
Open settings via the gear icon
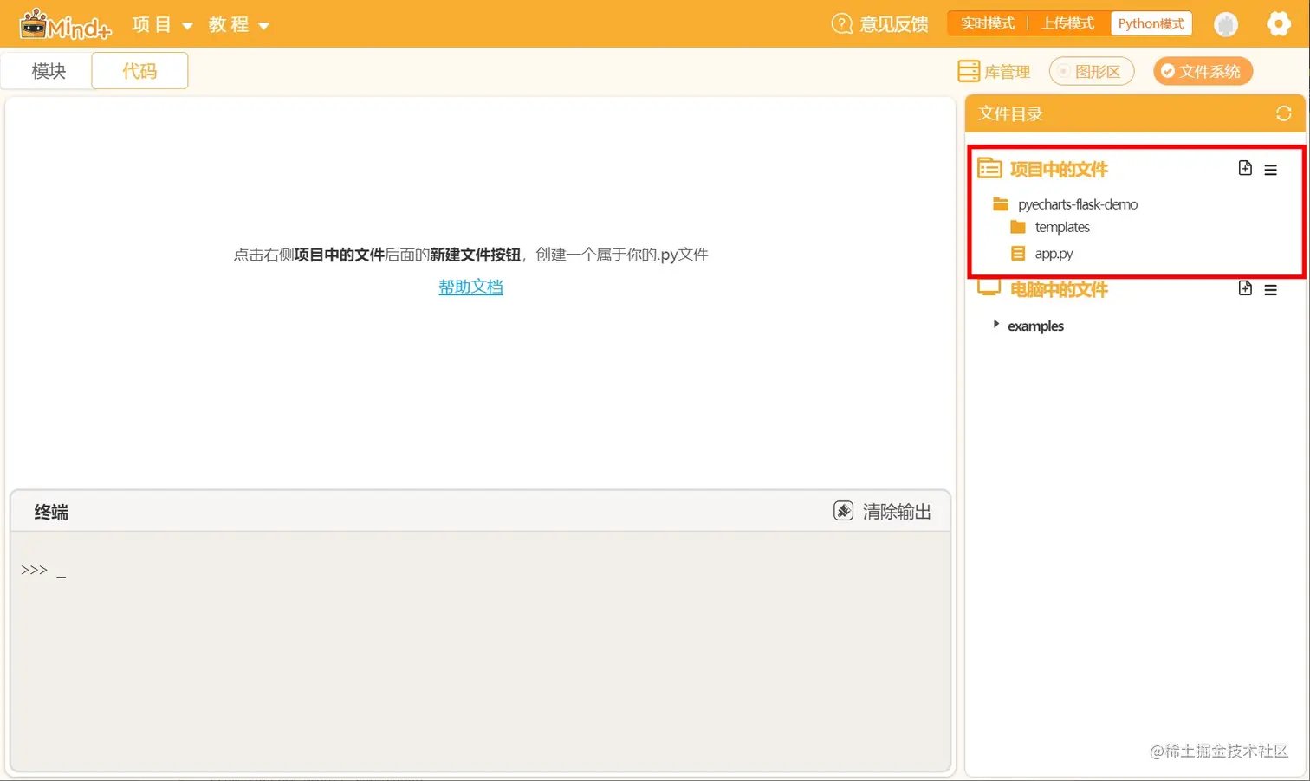(x=1279, y=23)
